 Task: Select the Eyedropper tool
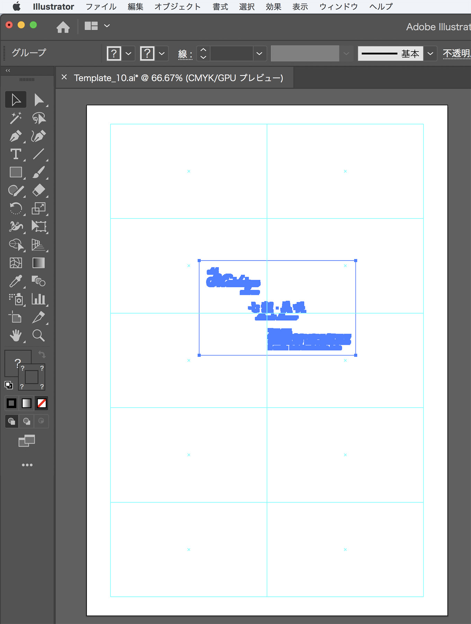(x=16, y=281)
